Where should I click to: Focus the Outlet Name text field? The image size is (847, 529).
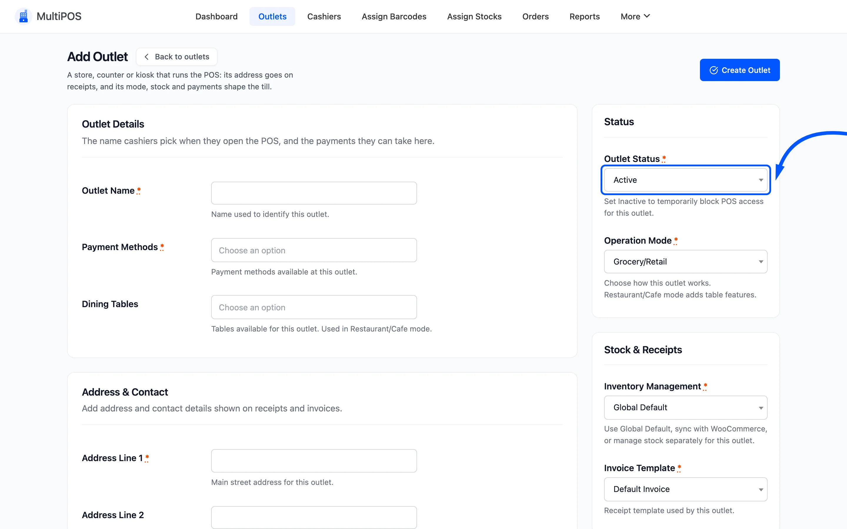(x=314, y=193)
